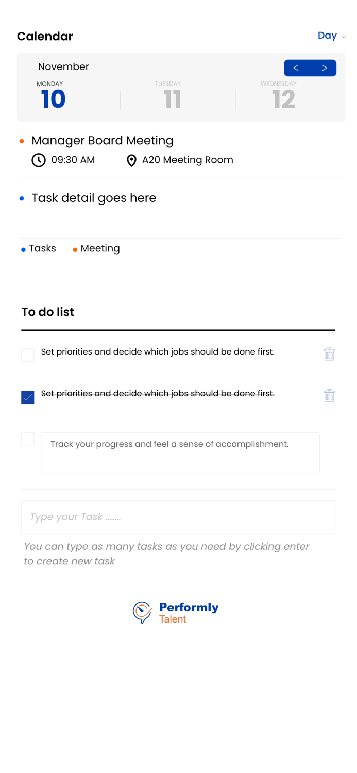Click the orange Meeting legend dot
The image size is (357, 773).
75,250
